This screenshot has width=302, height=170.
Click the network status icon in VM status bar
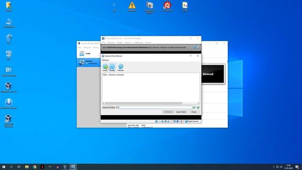pos(166,121)
